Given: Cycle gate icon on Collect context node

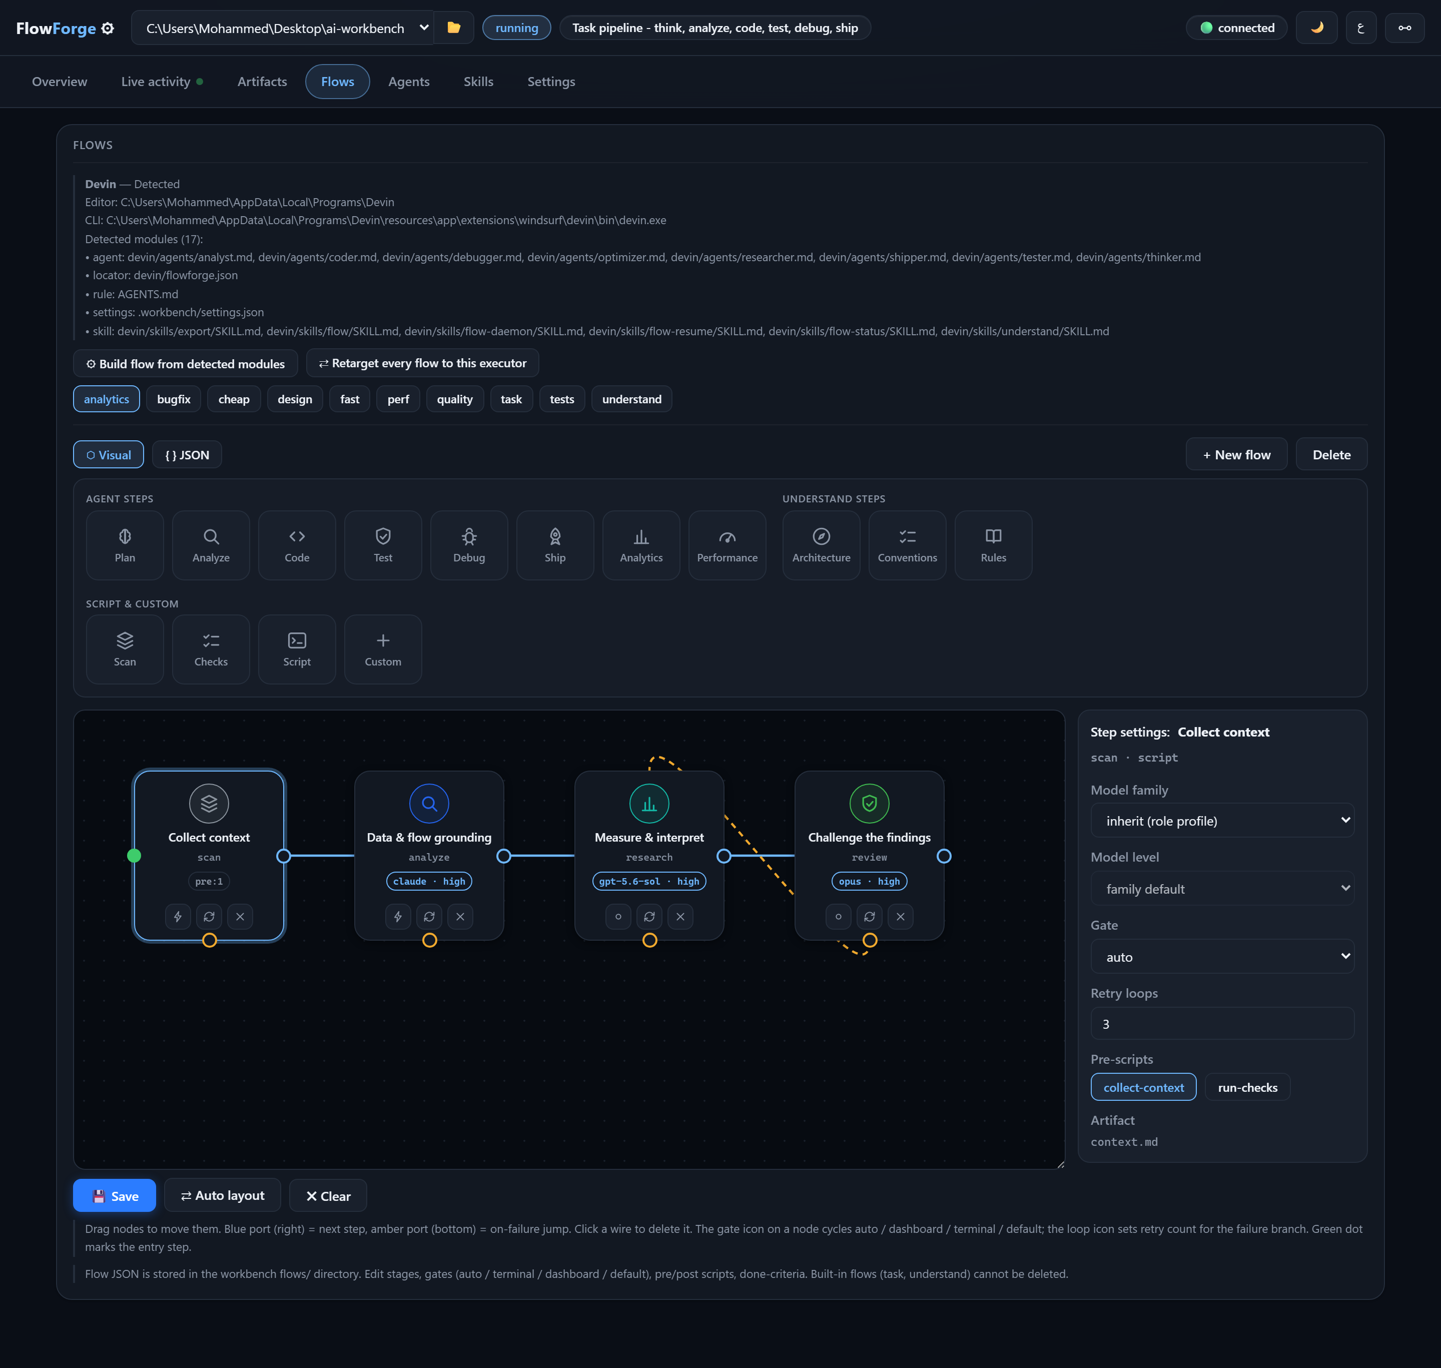Looking at the screenshot, I should point(178,917).
